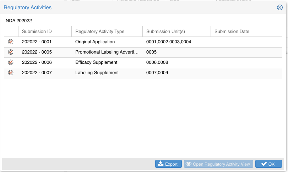Click the status icon for submission 202022 - 0005
Image resolution: width=288 pixels, height=172 pixels.
[11, 52]
